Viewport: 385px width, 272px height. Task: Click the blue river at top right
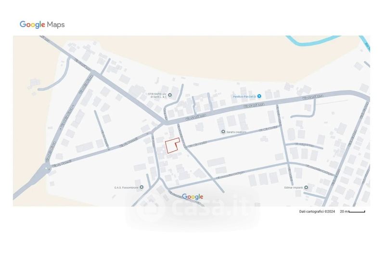click(x=313, y=40)
